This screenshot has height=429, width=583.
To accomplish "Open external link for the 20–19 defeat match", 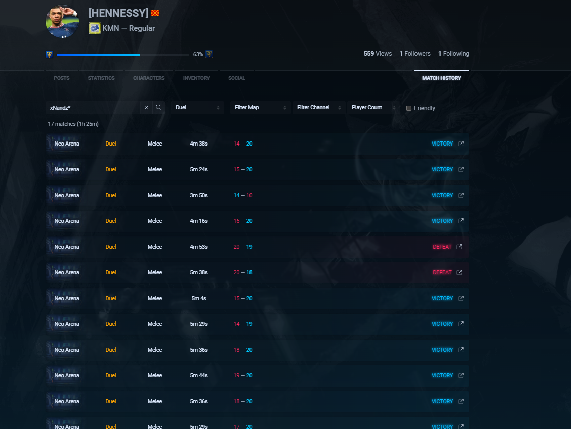I will (x=459, y=247).
